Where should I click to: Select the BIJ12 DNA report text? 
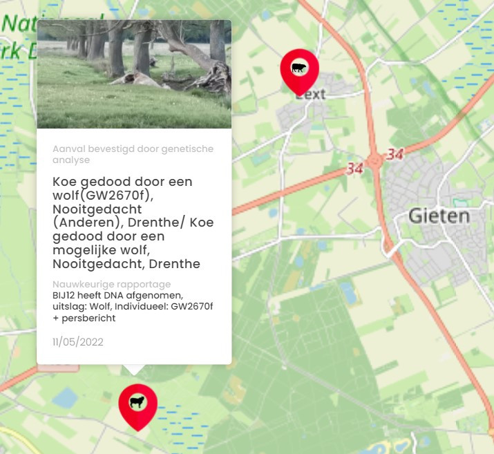point(133,307)
